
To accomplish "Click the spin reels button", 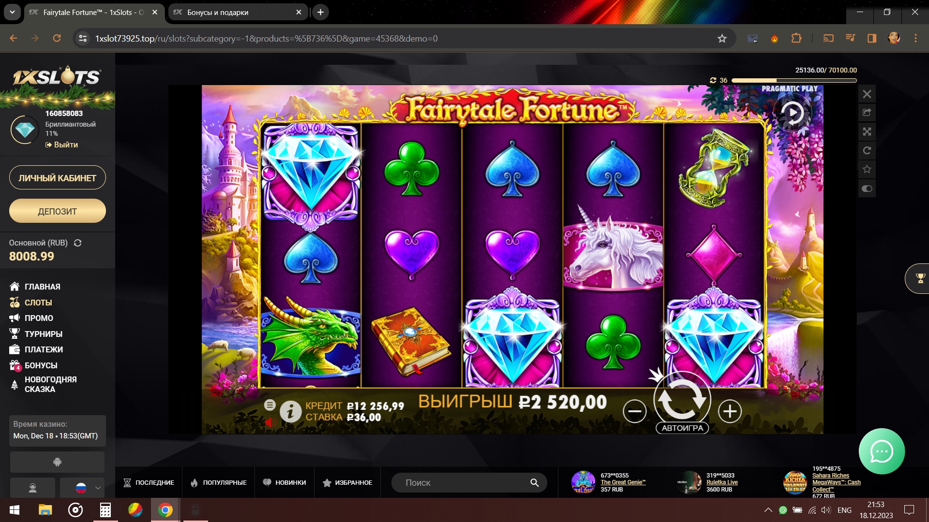I will pyautogui.click(x=682, y=398).
